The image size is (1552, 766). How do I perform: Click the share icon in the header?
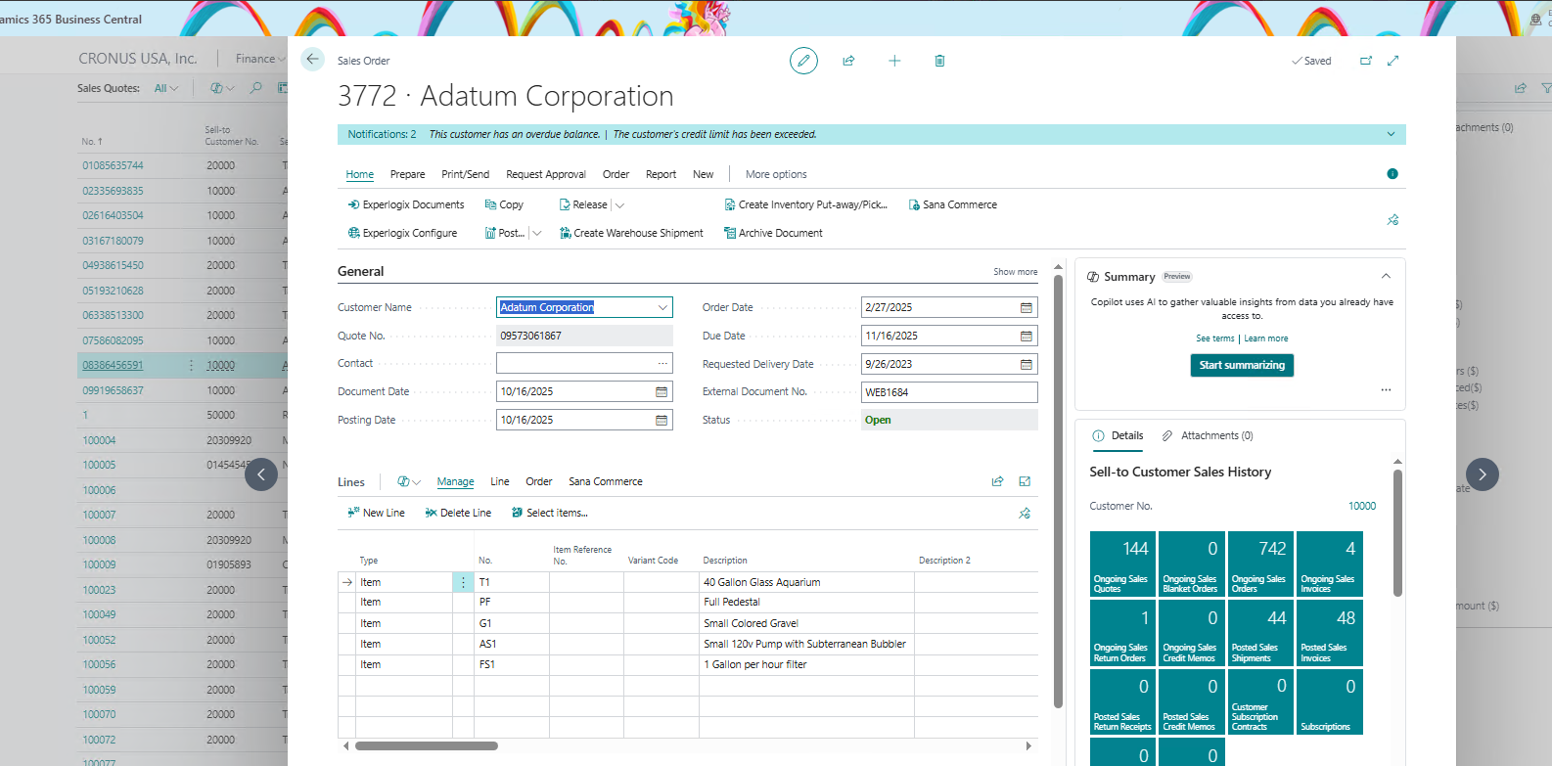coord(848,61)
